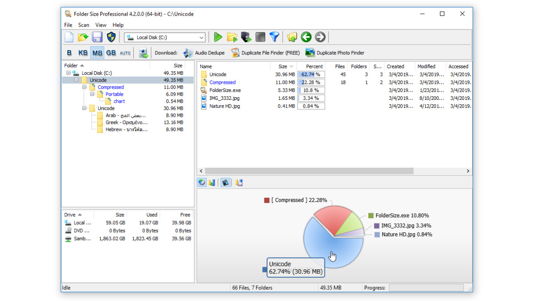Click the scan folder icon with green arrow

[x=232, y=37]
